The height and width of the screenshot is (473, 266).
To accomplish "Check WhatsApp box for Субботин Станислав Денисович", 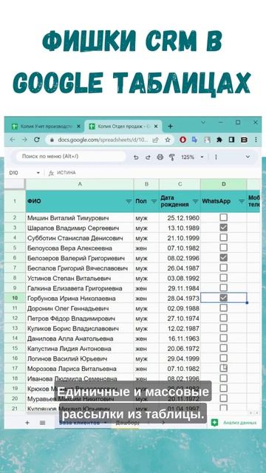I will coord(223,237).
